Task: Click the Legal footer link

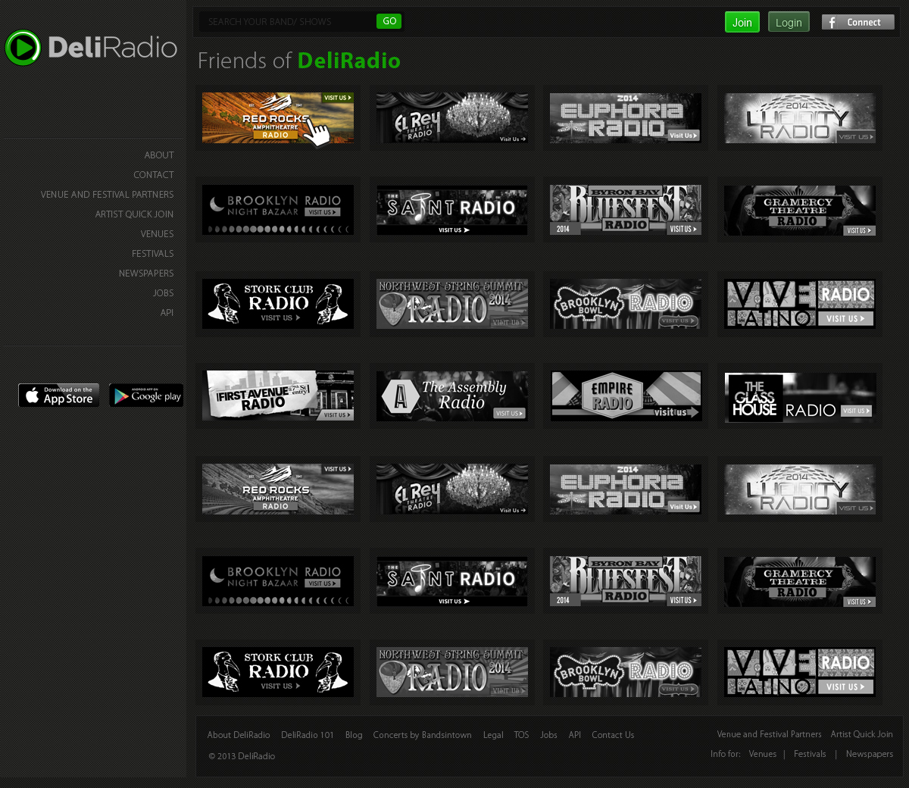Action: [493, 735]
